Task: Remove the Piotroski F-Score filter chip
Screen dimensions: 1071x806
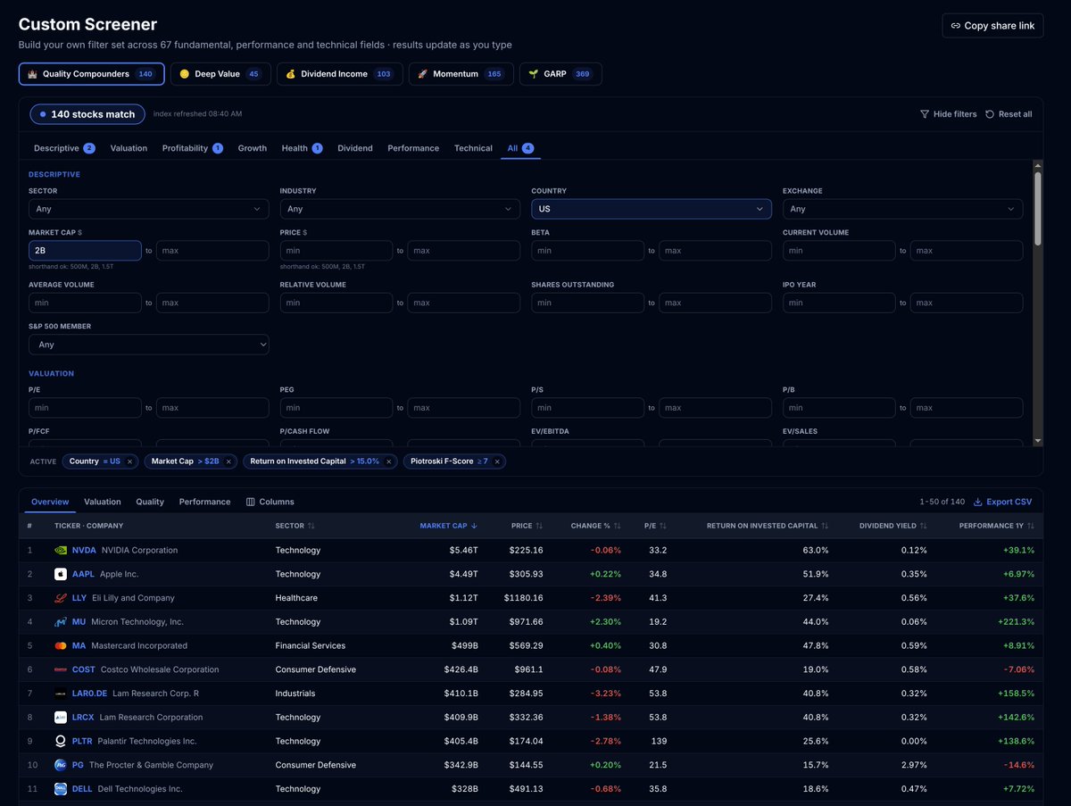Action: pyautogui.click(x=498, y=461)
